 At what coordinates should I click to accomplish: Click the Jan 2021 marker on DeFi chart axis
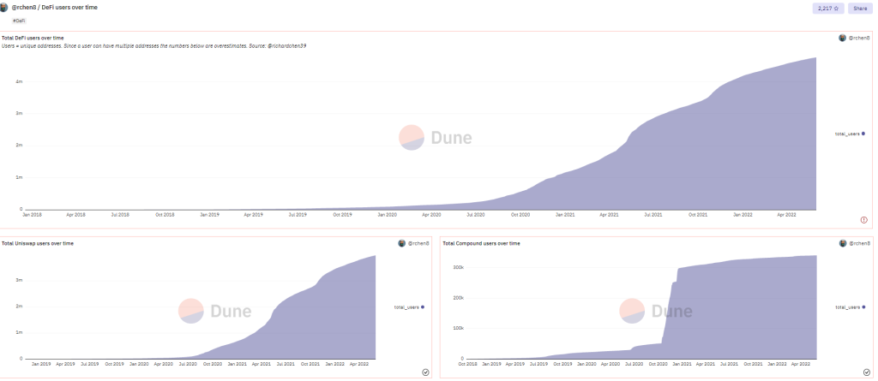565,214
